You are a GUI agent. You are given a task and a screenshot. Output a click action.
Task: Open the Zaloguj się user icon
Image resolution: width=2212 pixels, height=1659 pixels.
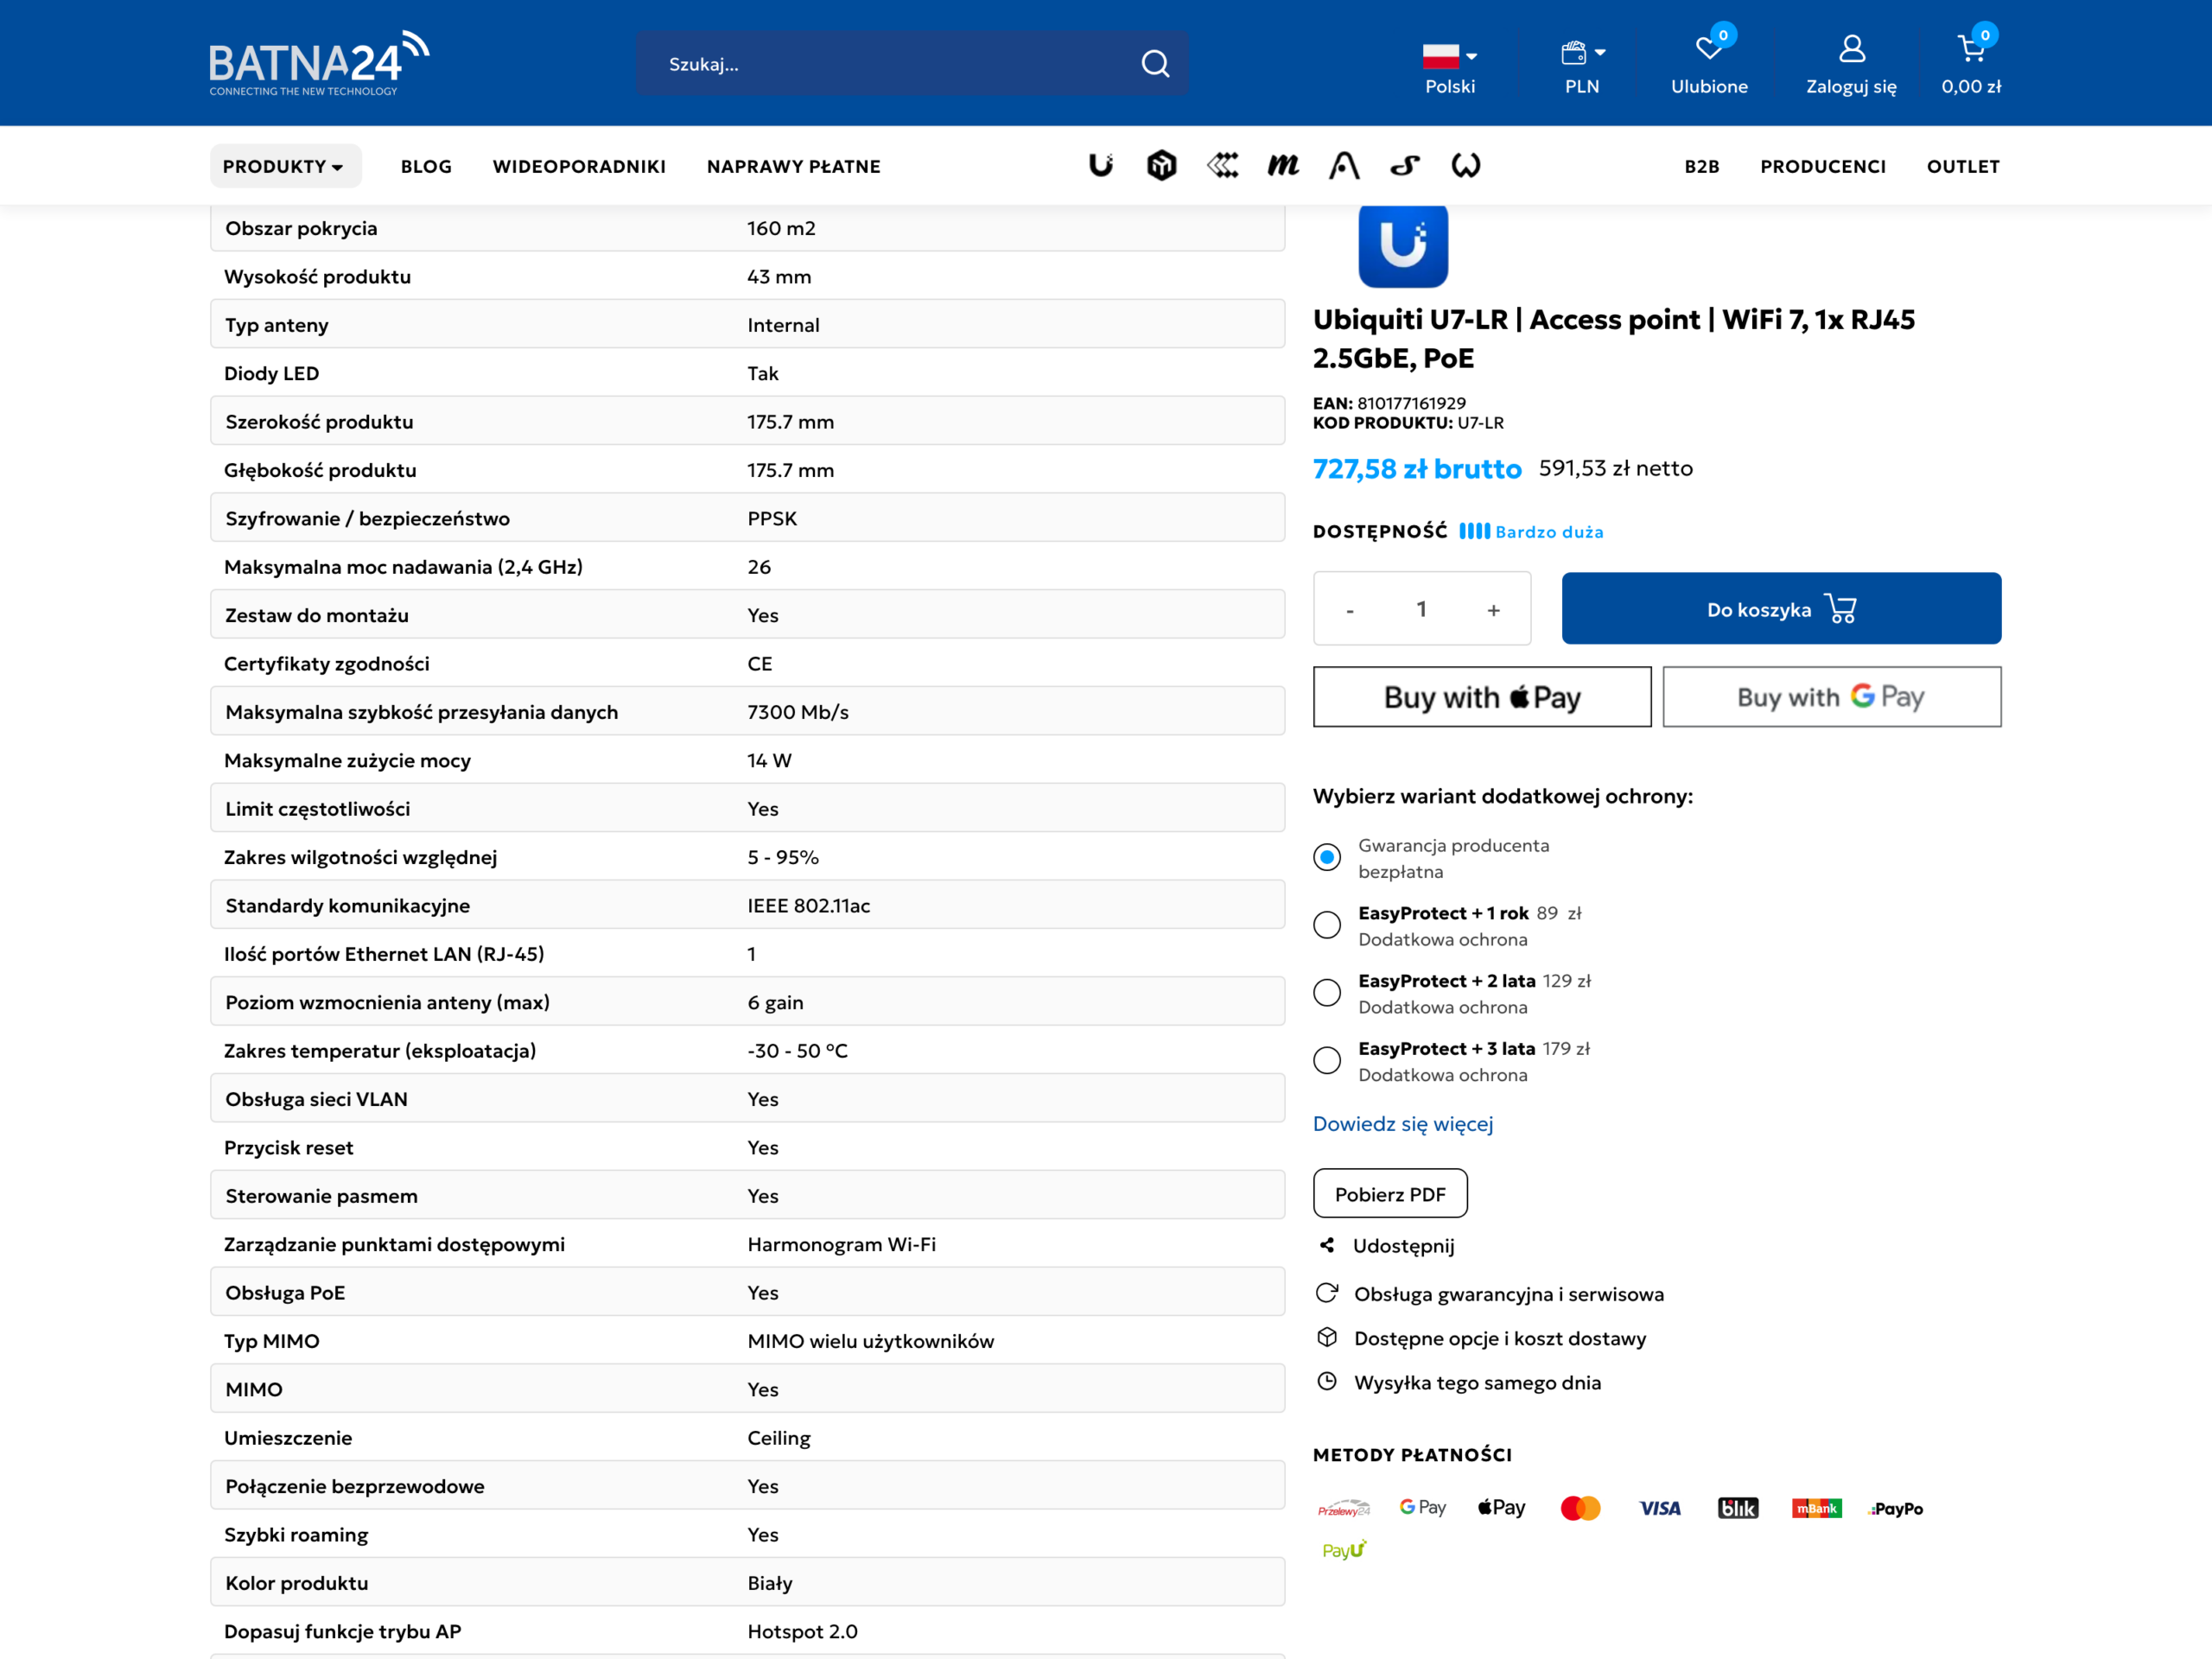[x=1851, y=48]
